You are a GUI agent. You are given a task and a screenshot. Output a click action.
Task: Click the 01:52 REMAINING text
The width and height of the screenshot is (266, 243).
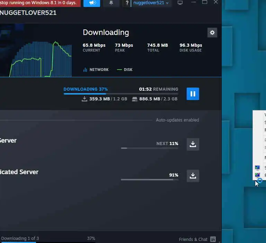(159, 89)
